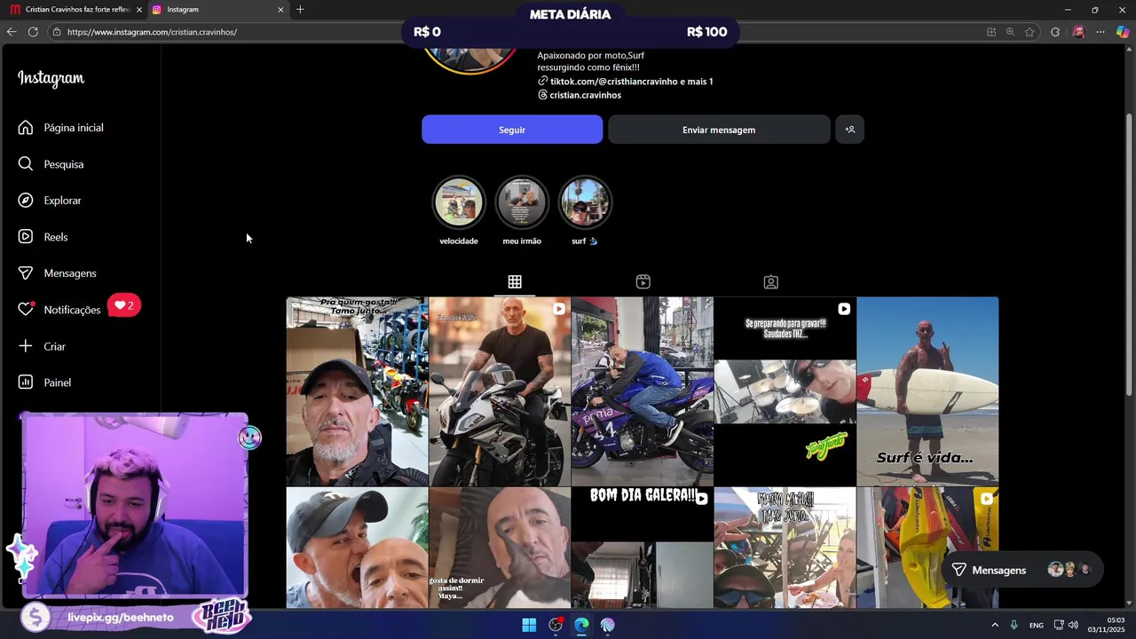Viewport: 1136px width, 639px height.
Task: Open a new browser tab
Action: [300, 10]
